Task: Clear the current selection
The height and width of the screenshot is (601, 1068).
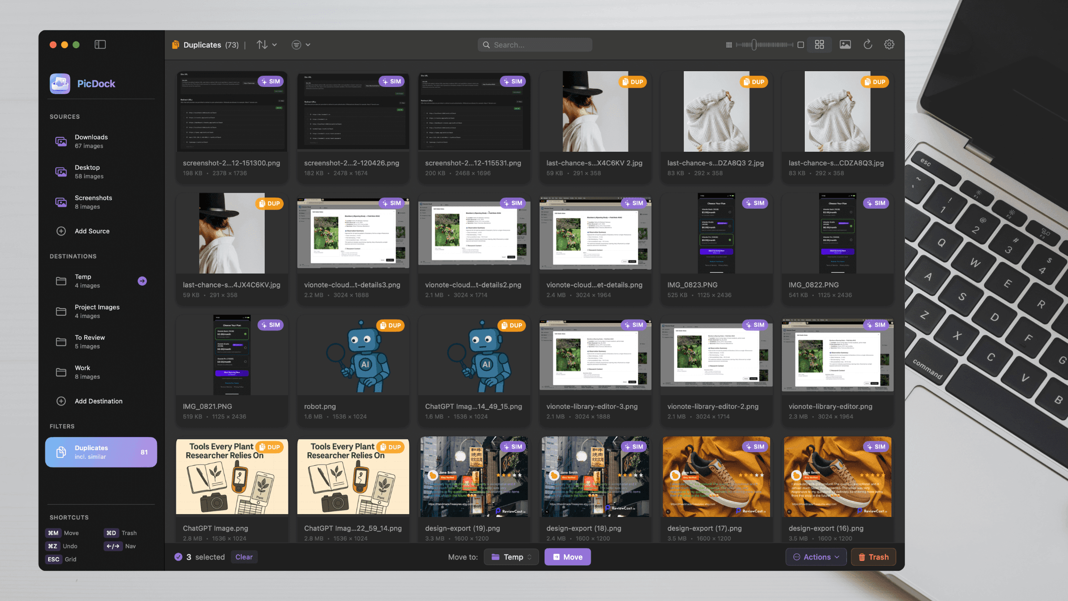Action: 244,557
